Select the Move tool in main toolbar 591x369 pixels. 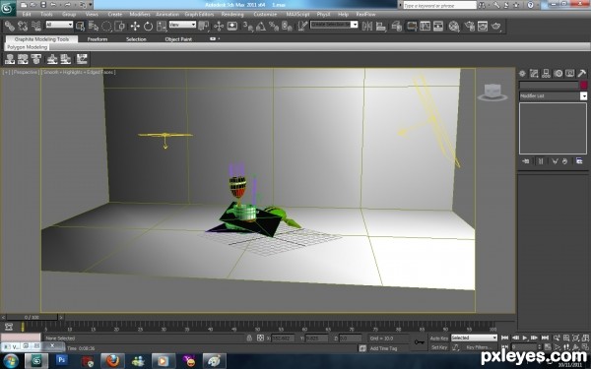coord(135,26)
